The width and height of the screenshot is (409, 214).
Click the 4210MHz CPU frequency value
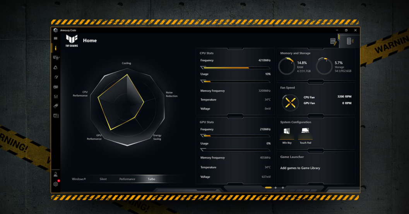click(x=265, y=60)
